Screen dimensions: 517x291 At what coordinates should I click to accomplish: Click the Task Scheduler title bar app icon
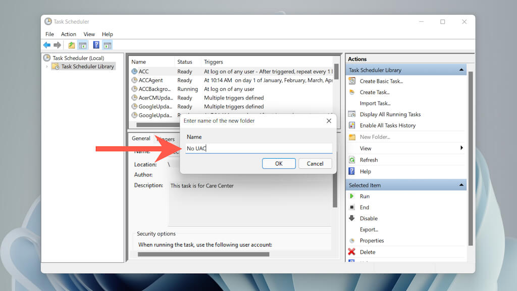tap(48, 21)
